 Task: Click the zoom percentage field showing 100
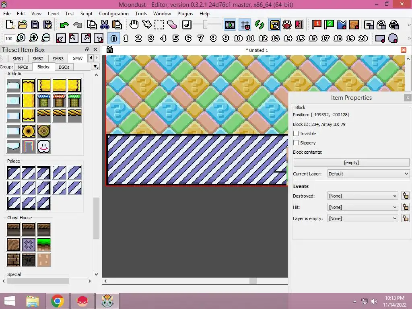[x=9, y=39]
